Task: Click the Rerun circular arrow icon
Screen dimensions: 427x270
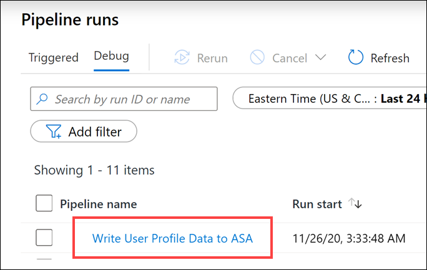Action: [181, 58]
